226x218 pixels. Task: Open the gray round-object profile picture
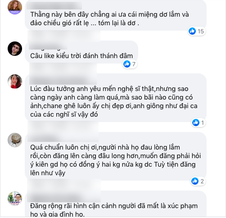click(15, 140)
